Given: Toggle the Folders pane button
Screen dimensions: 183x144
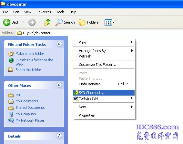Looking at the screenshot, I should click(89, 22).
